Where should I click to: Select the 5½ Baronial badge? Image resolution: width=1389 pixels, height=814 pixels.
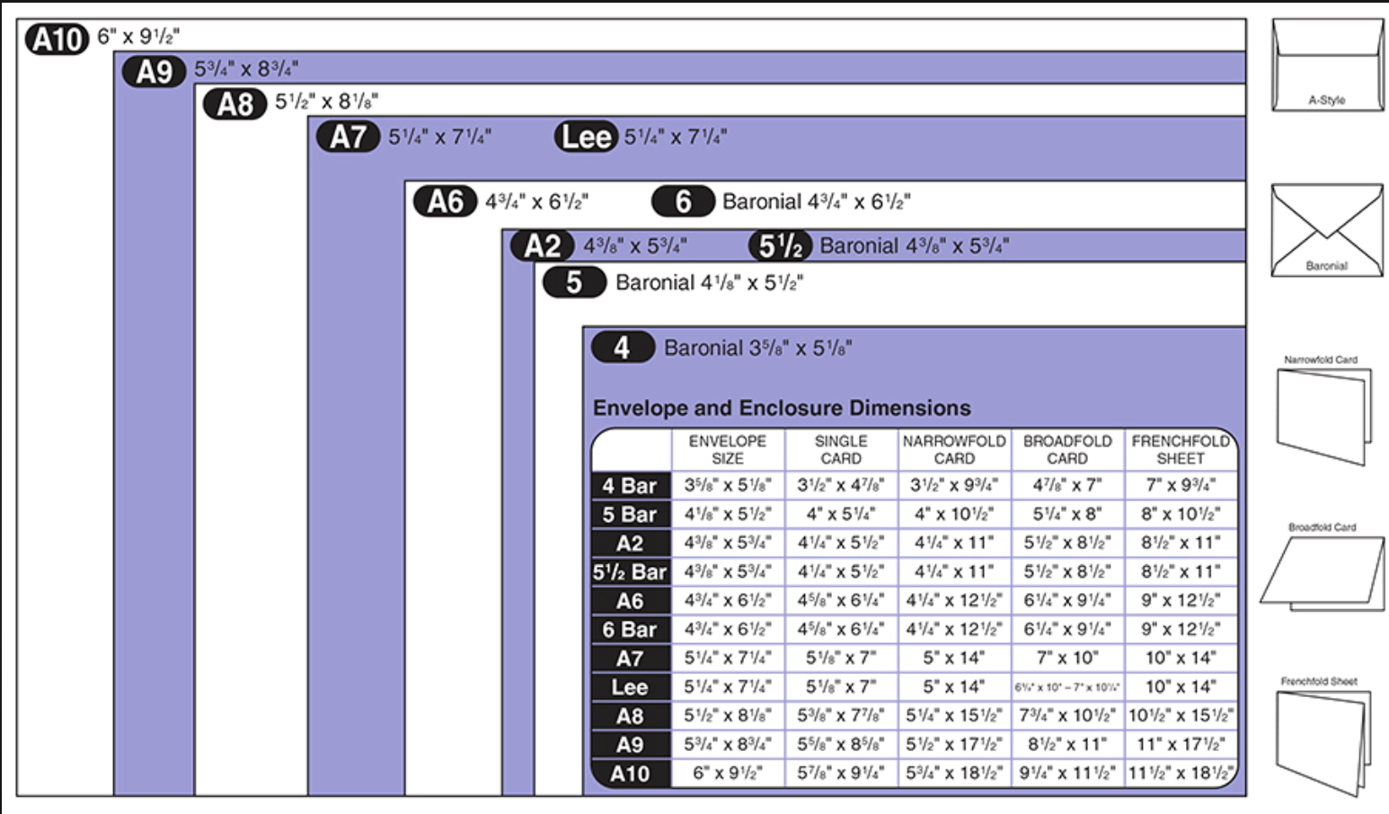tap(780, 246)
